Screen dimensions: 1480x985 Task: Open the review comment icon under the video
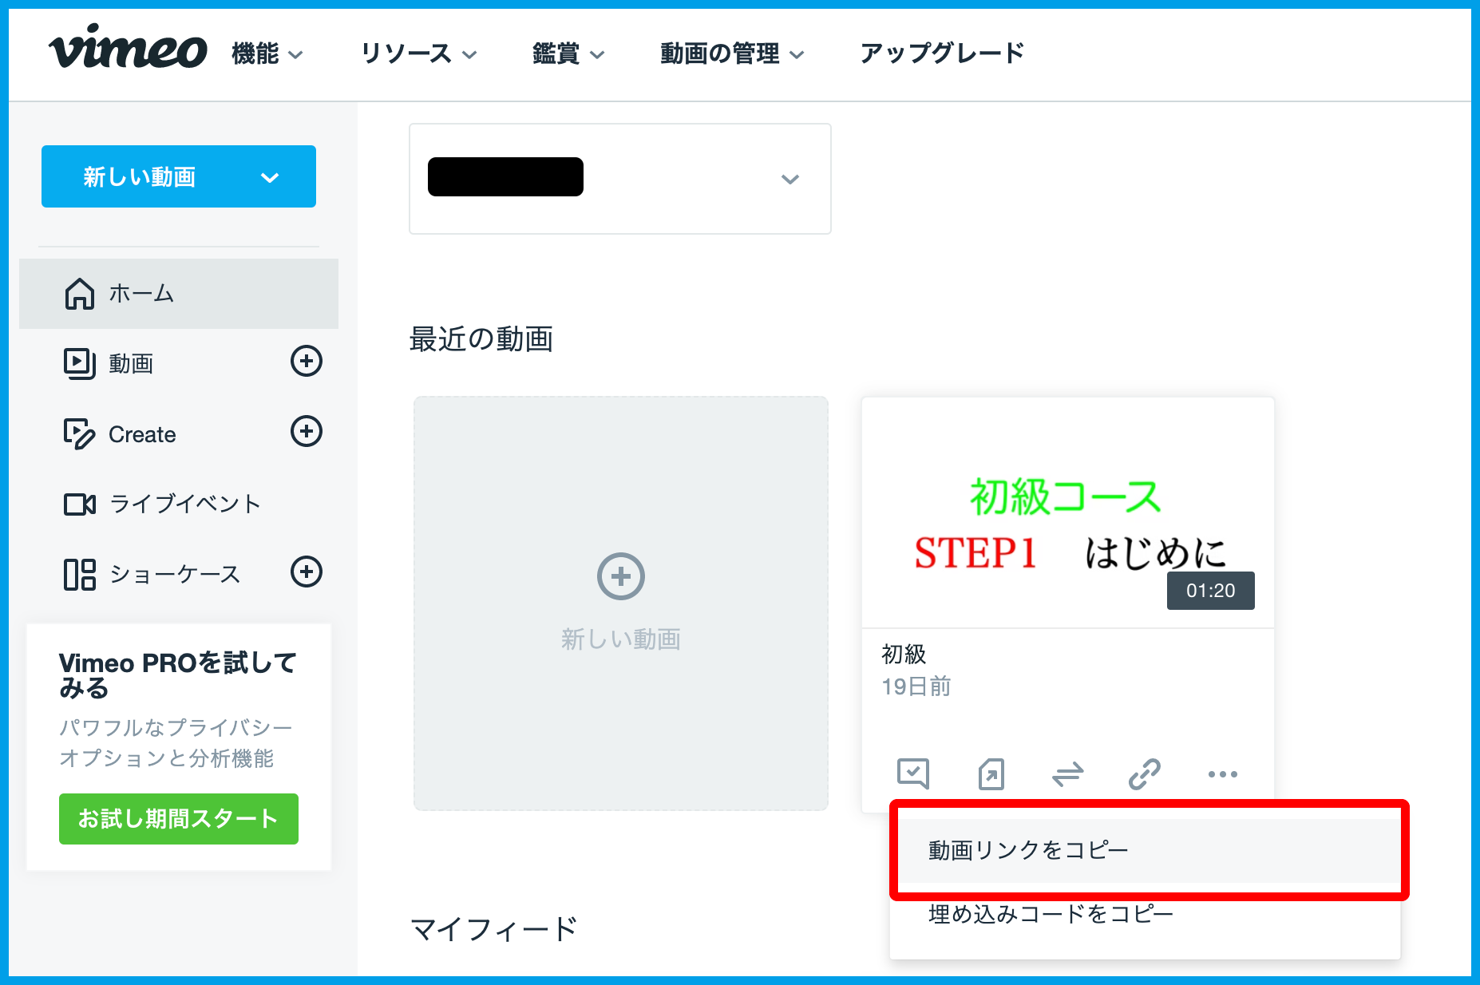point(912,773)
